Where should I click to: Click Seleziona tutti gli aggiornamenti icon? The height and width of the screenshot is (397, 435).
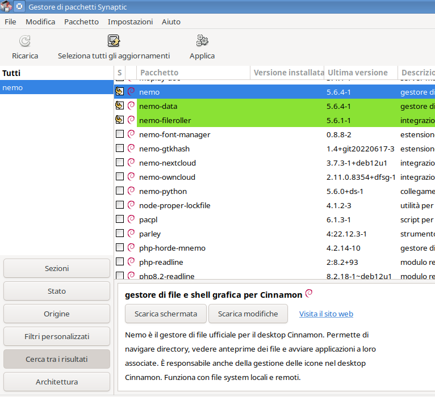[114, 41]
